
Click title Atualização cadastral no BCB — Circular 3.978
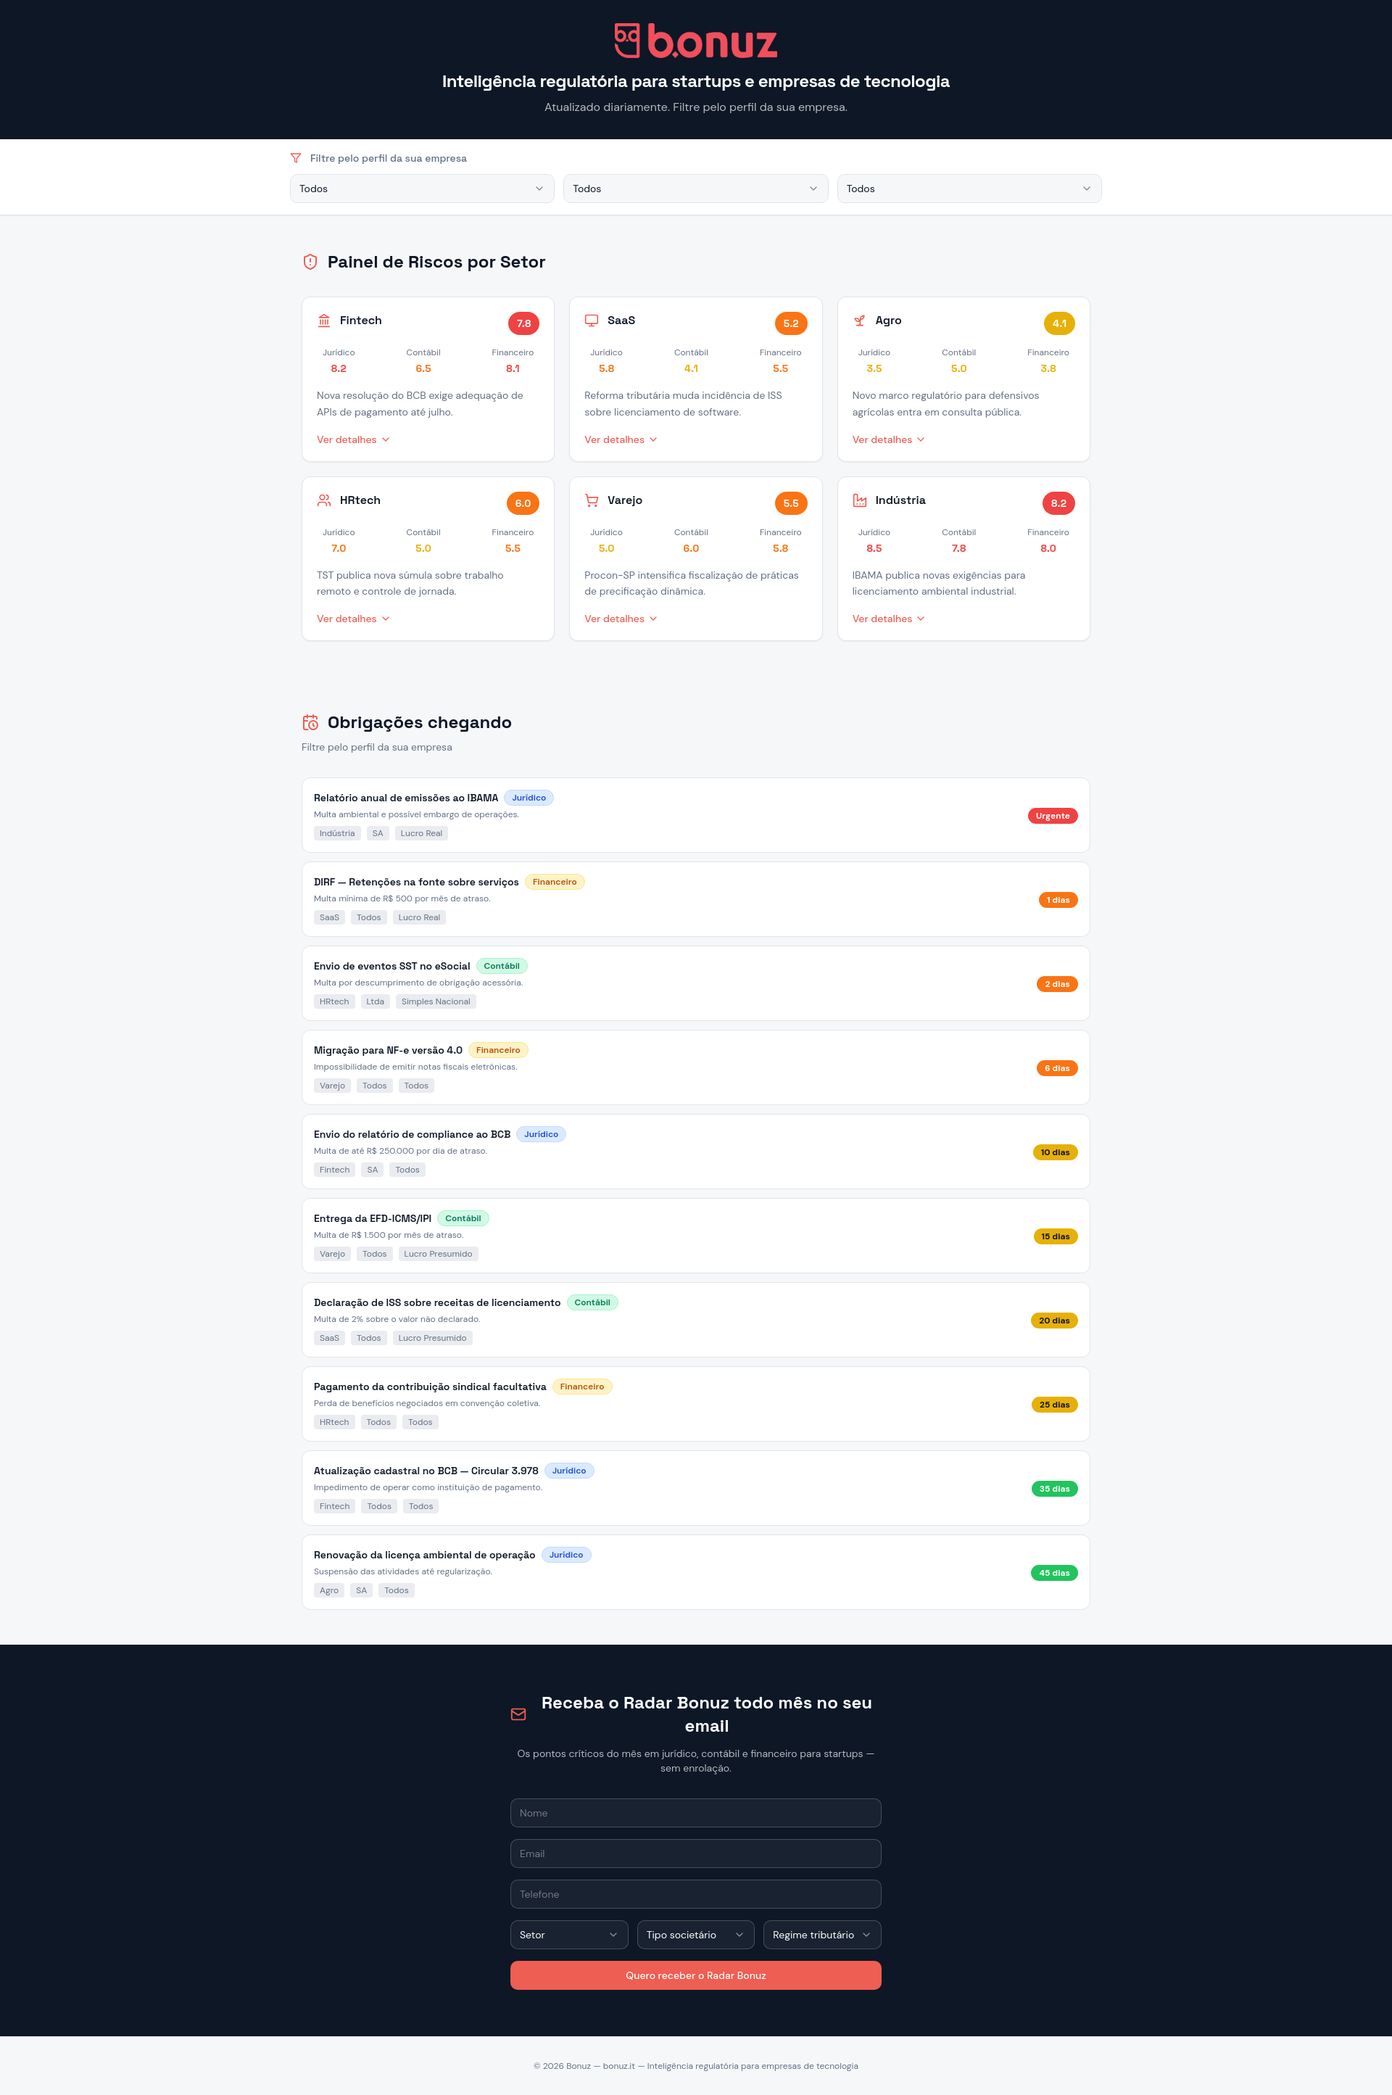coord(426,1471)
